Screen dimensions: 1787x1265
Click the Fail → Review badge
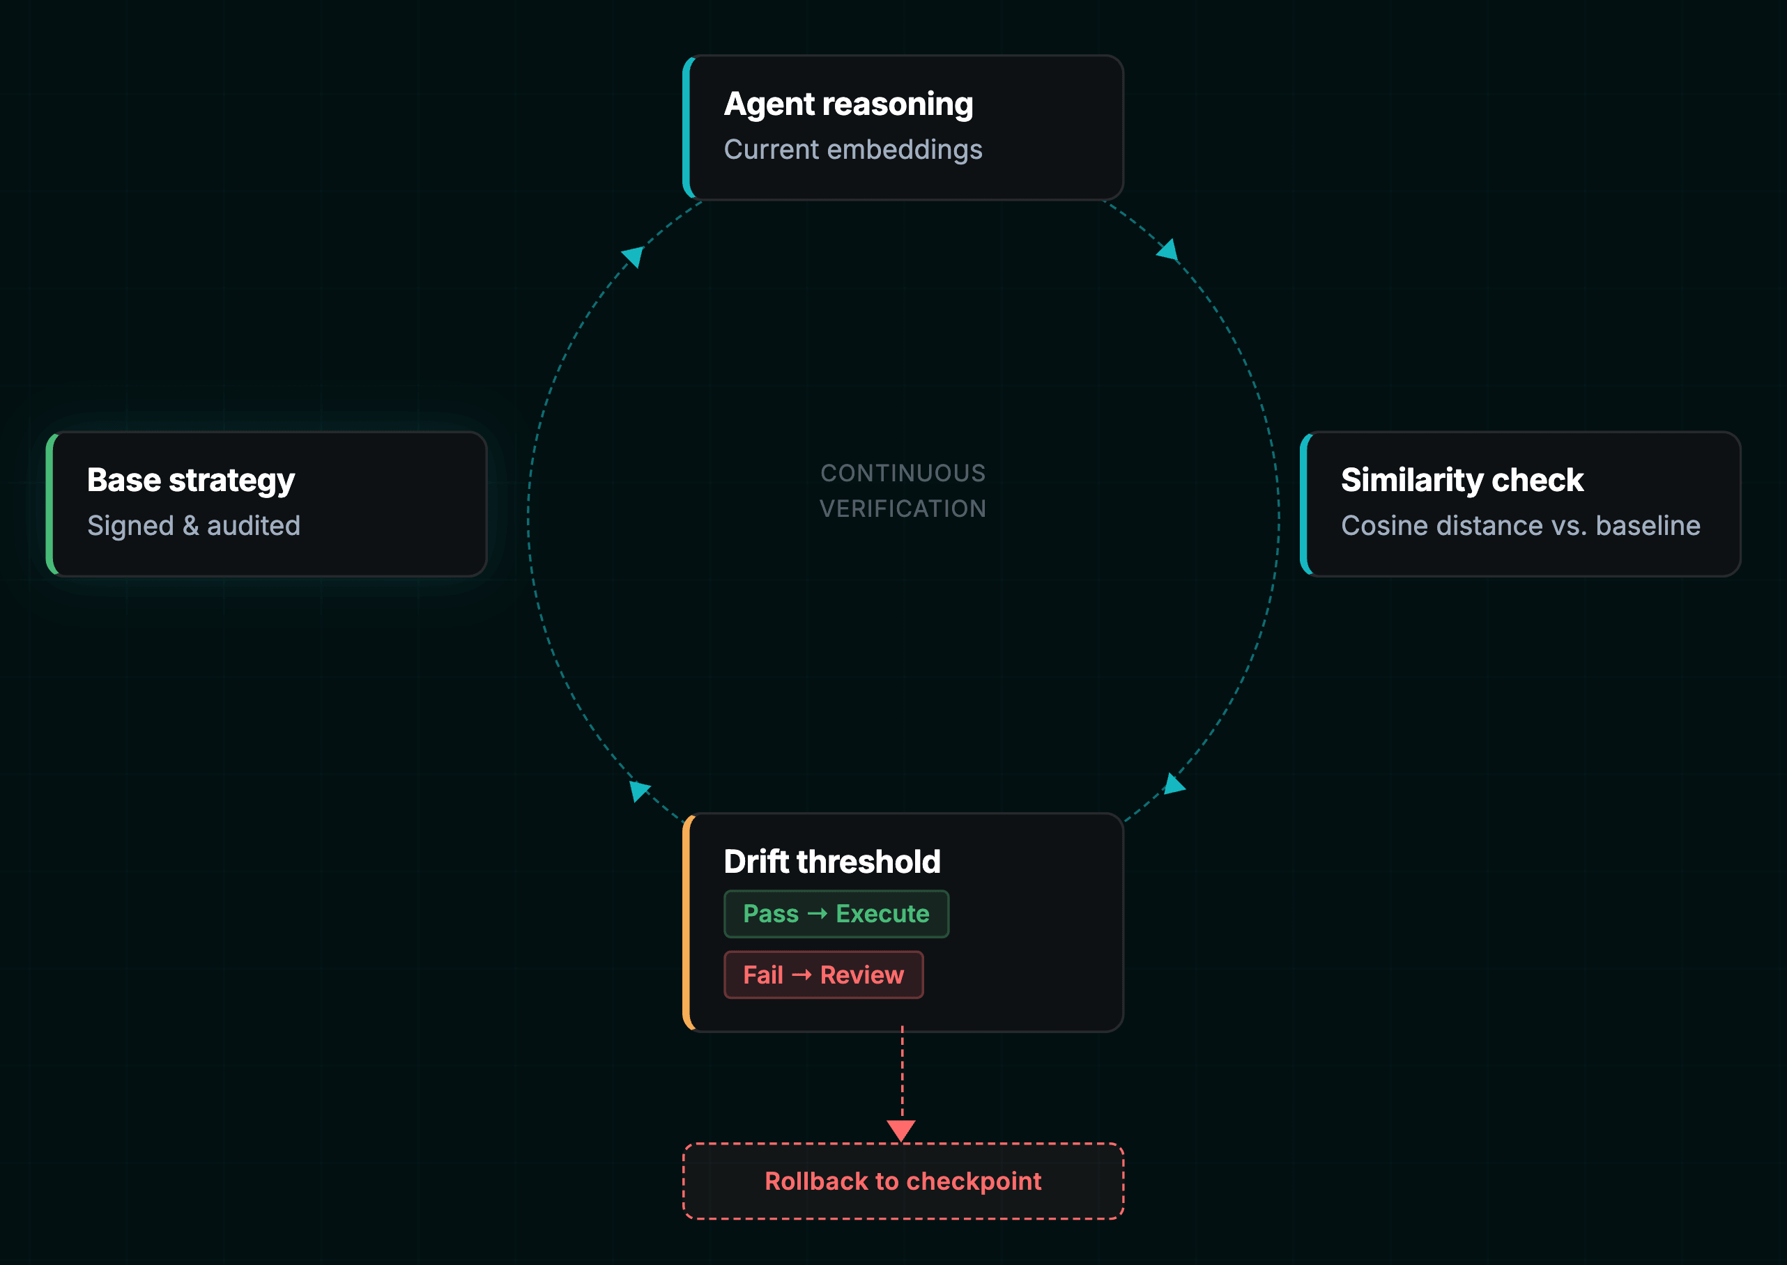click(823, 975)
